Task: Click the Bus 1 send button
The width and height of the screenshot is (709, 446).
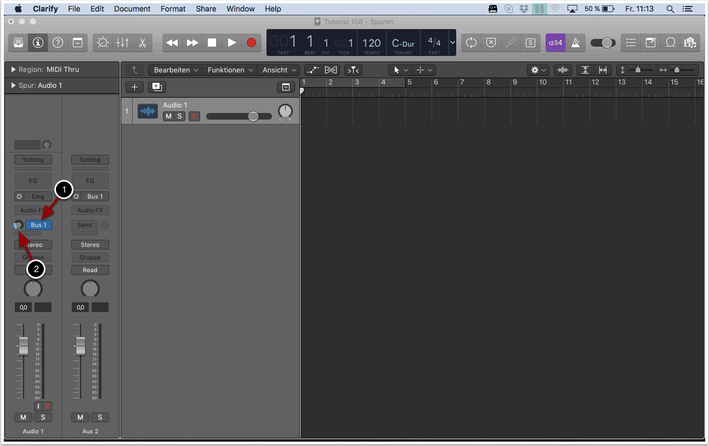Action: [38, 225]
